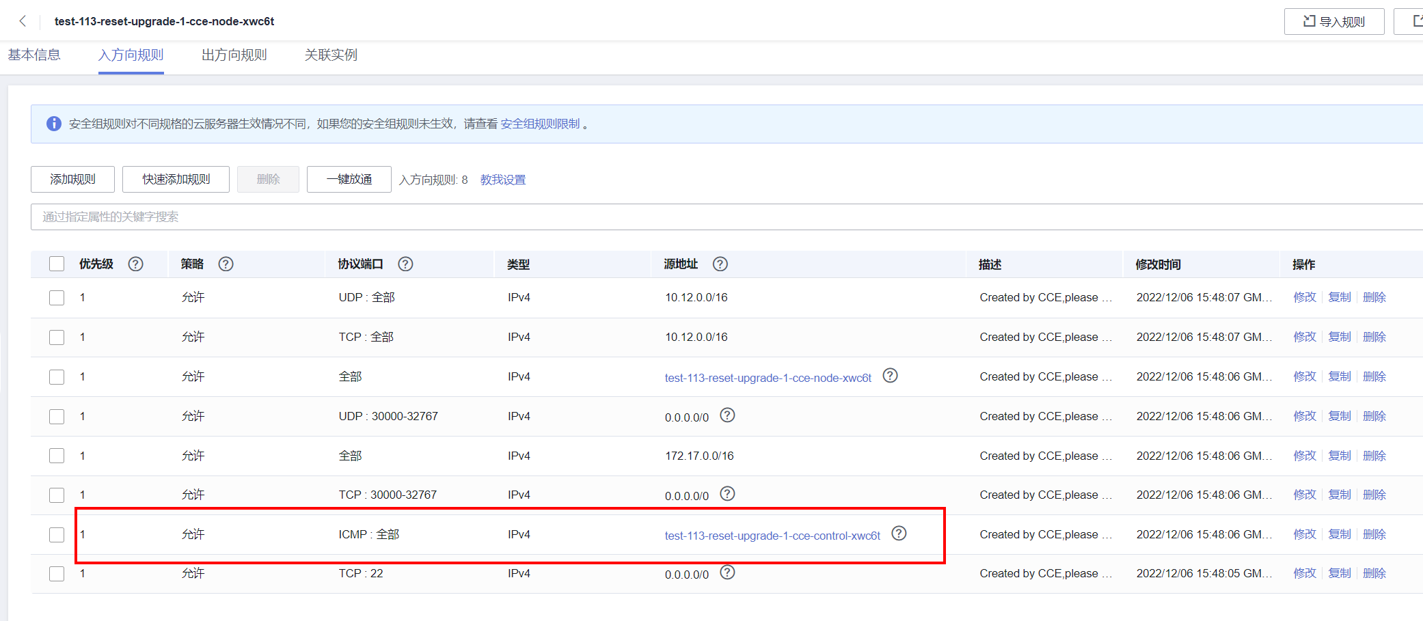Click the back arrow beside security group name
Viewport: 1423px width, 621px height.
(23, 21)
